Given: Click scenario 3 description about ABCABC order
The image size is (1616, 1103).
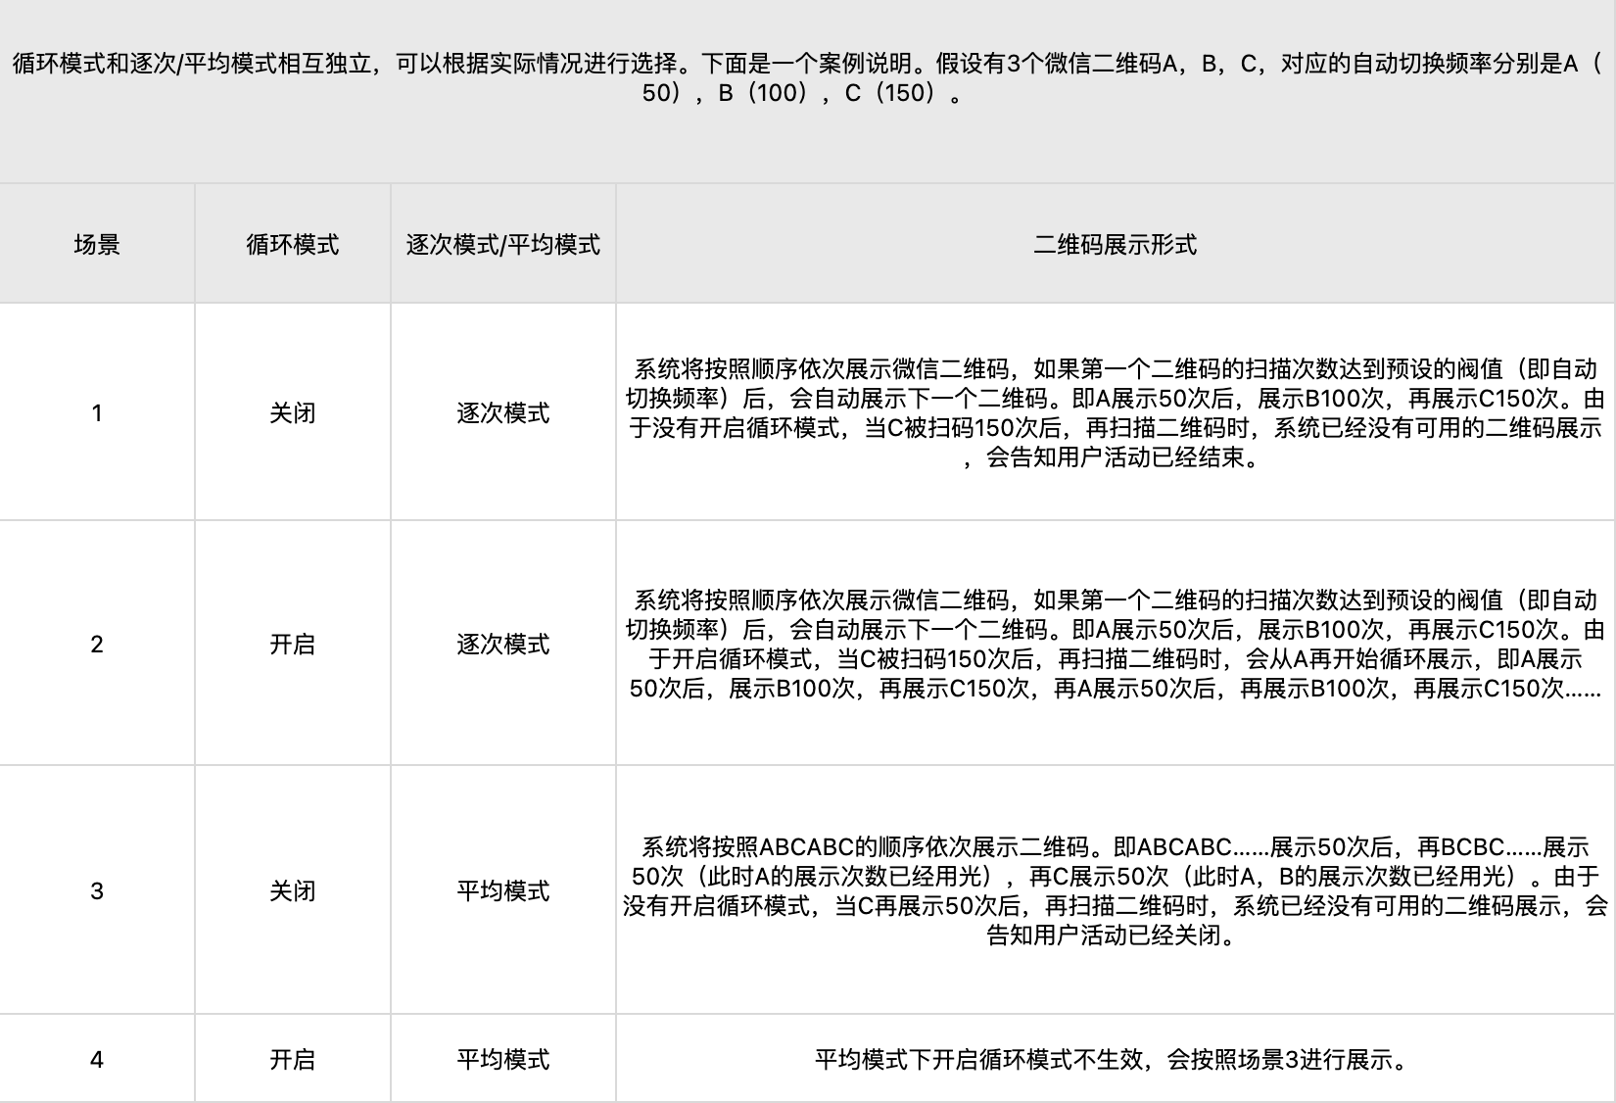Looking at the screenshot, I should (x=1115, y=891).
